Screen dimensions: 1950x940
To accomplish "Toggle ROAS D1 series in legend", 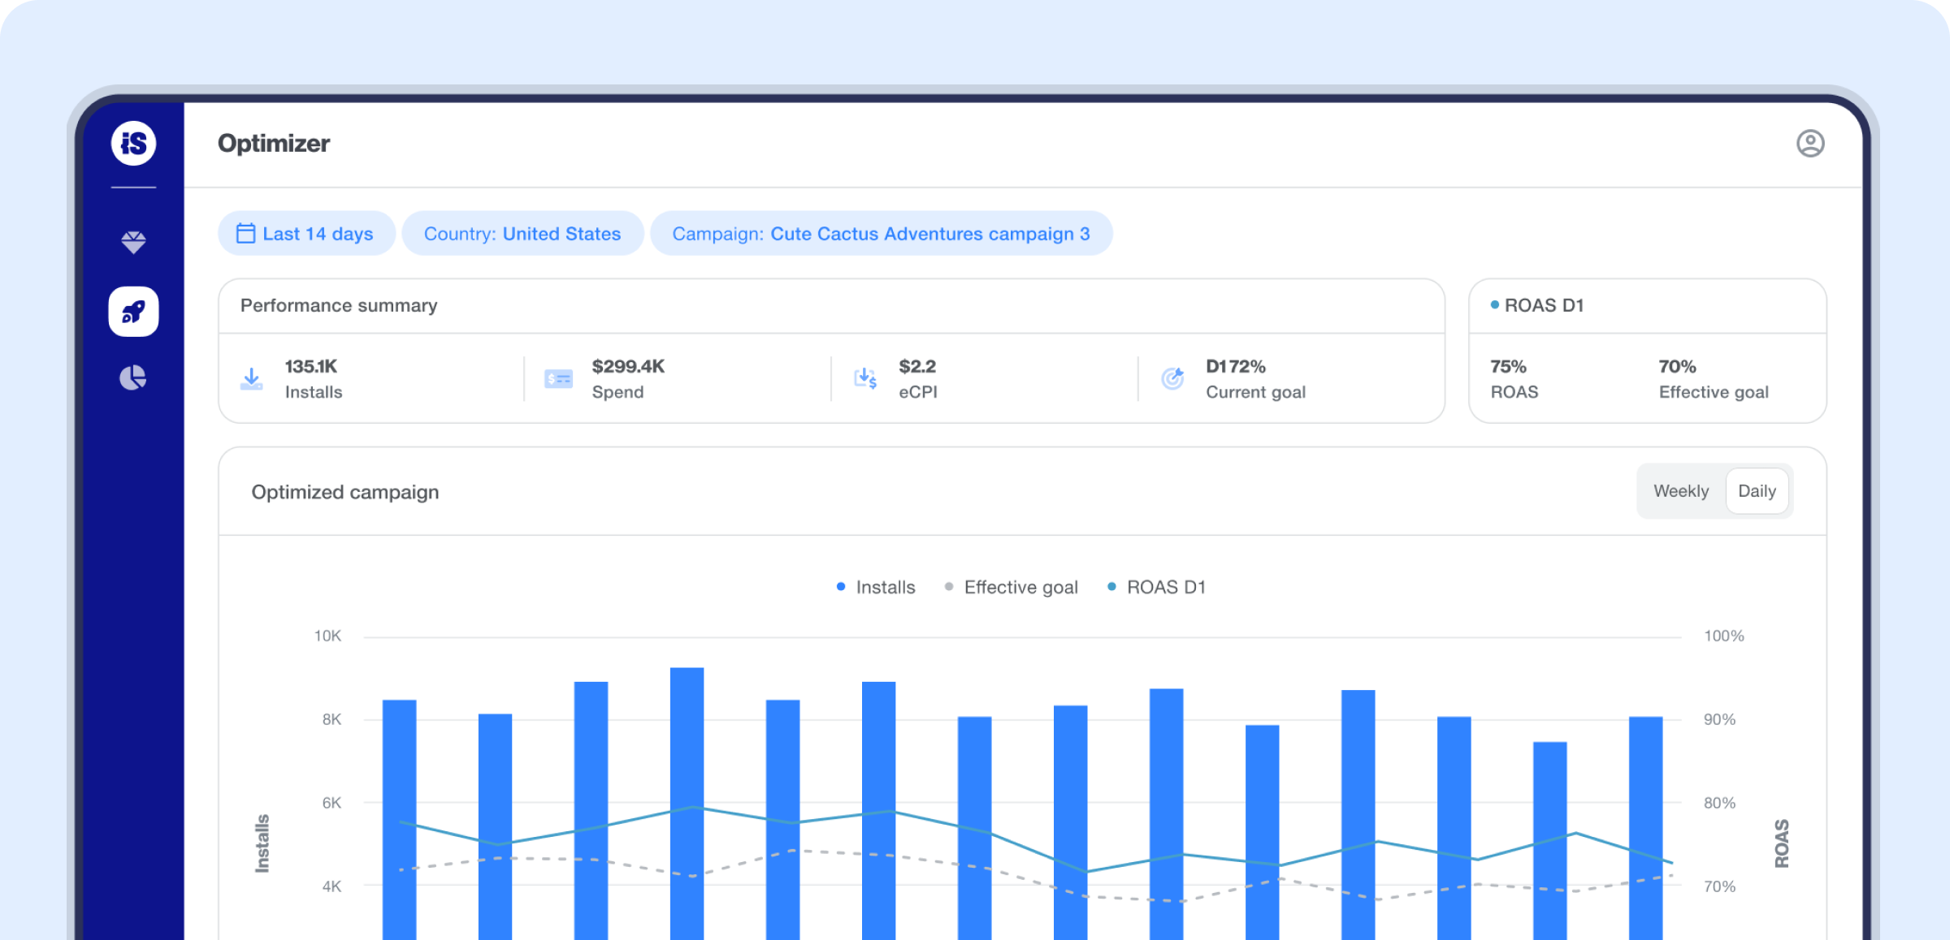I will point(1157,587).
